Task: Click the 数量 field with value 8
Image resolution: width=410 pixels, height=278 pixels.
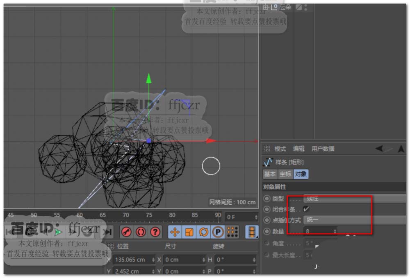Action: [x=320, y=231]
